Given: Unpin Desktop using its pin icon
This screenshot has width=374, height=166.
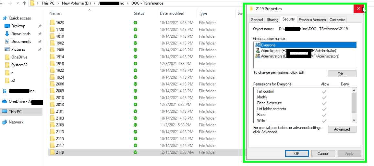Looking at the screenshot, I should click(x=40, y=26).
